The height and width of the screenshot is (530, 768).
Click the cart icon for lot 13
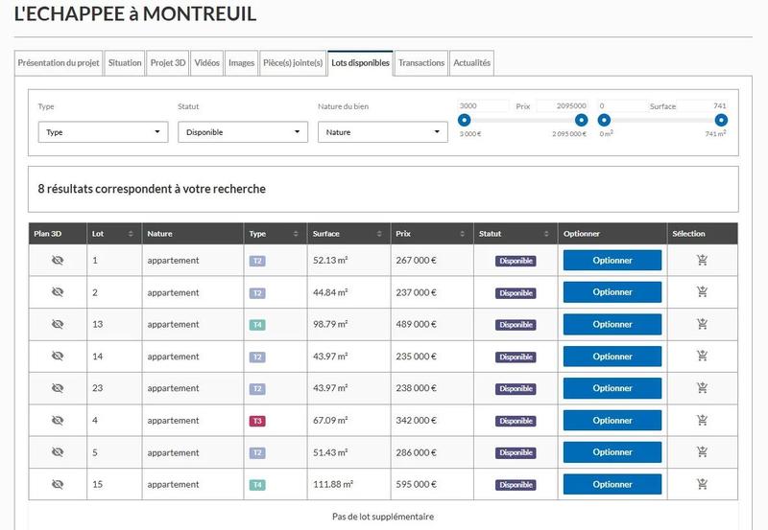(702, 325)
